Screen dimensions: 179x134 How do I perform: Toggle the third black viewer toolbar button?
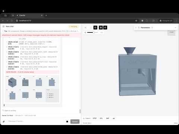pos(105,28)
